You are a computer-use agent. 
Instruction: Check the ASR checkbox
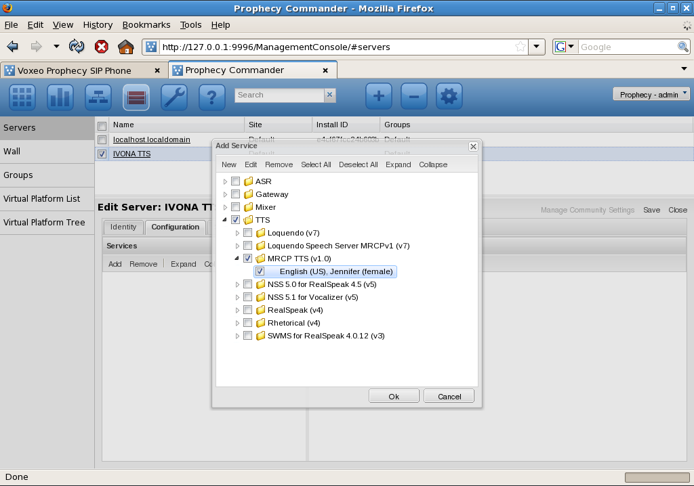pyautogui.click(x=235, y=181)
